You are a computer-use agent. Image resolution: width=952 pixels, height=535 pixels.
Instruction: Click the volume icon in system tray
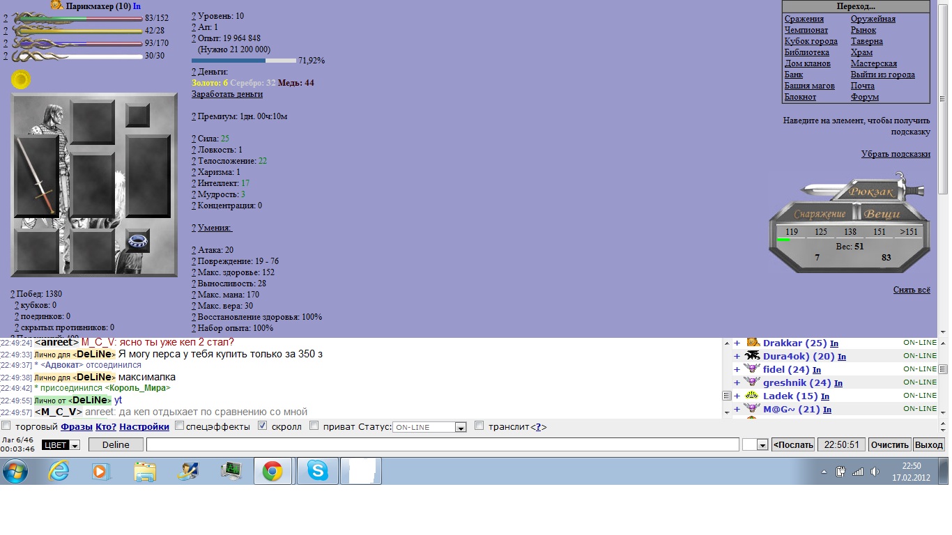click(874, 472)
